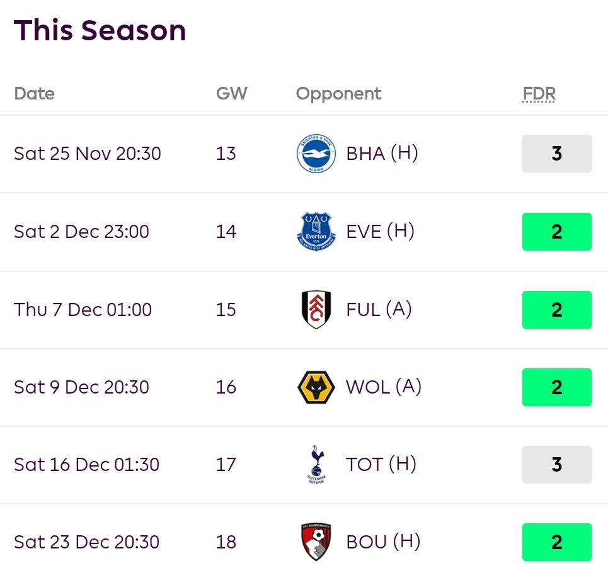Open the WOL (A) fixture
The height and width of the screenshot is (573, 608).
(x=384, y=387)
